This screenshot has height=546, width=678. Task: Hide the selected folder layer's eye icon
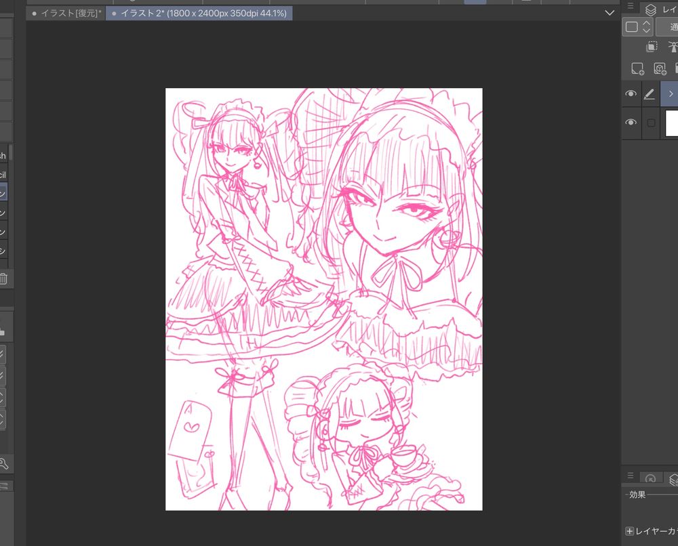point(631,93)
